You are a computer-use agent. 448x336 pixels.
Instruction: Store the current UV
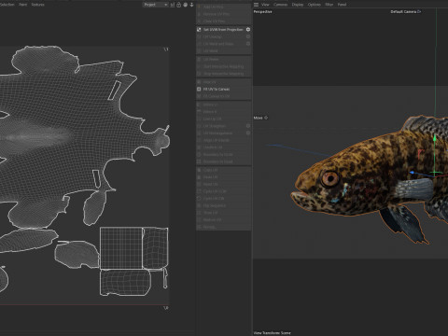pos(223,82)
